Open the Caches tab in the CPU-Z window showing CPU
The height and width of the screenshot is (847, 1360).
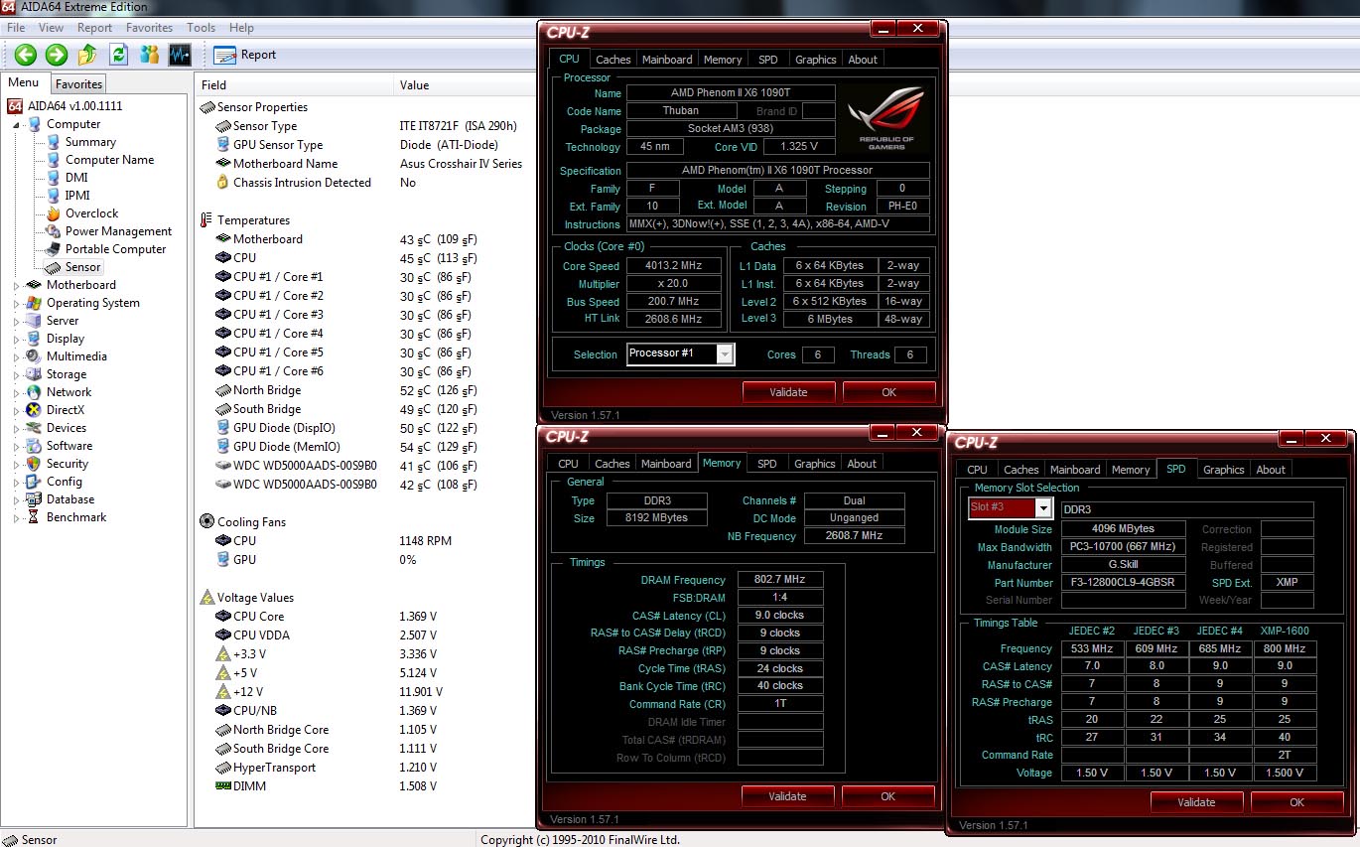click(613, 60)
